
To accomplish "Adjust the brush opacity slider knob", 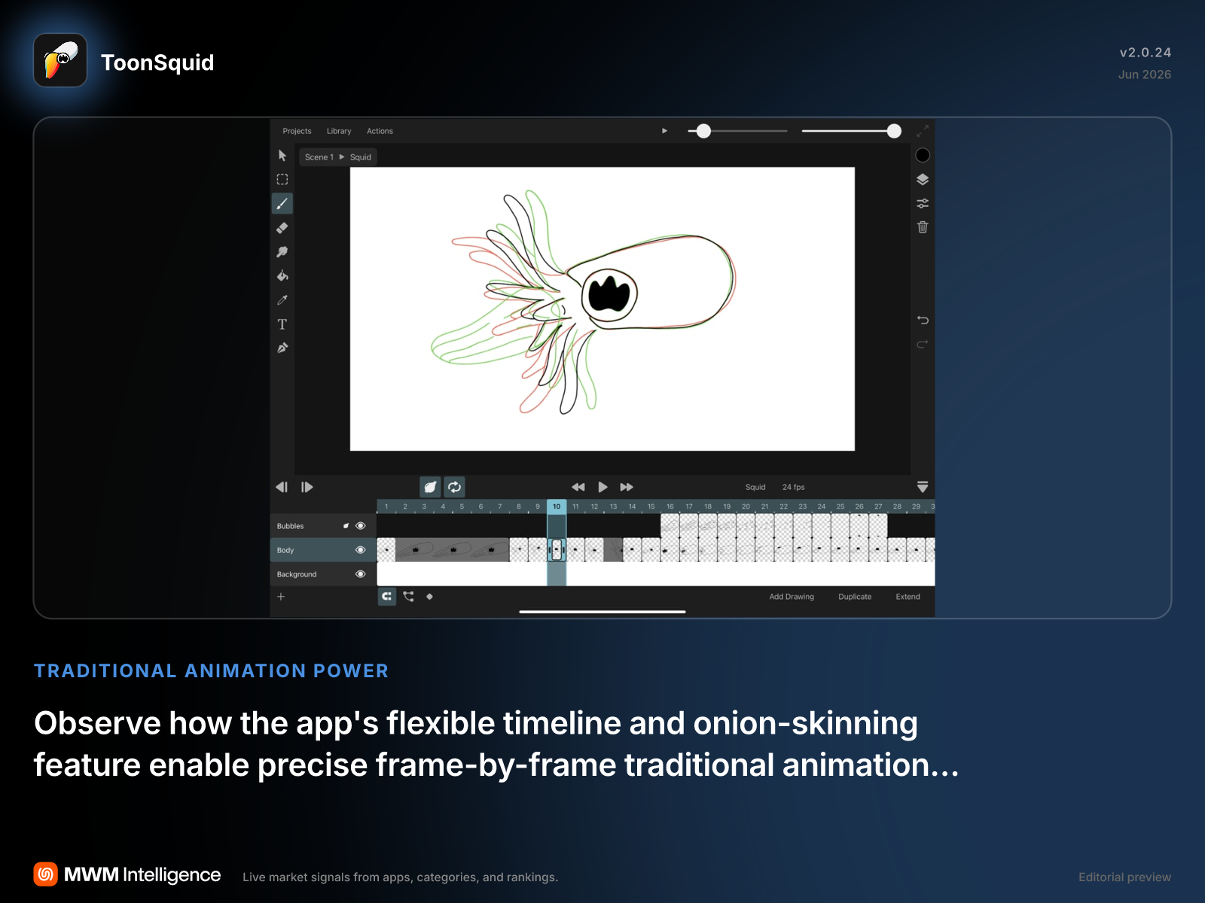I will pyautogui.click(x=894, y=132).
